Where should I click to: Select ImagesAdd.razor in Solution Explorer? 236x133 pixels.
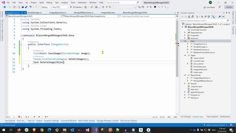200,69
